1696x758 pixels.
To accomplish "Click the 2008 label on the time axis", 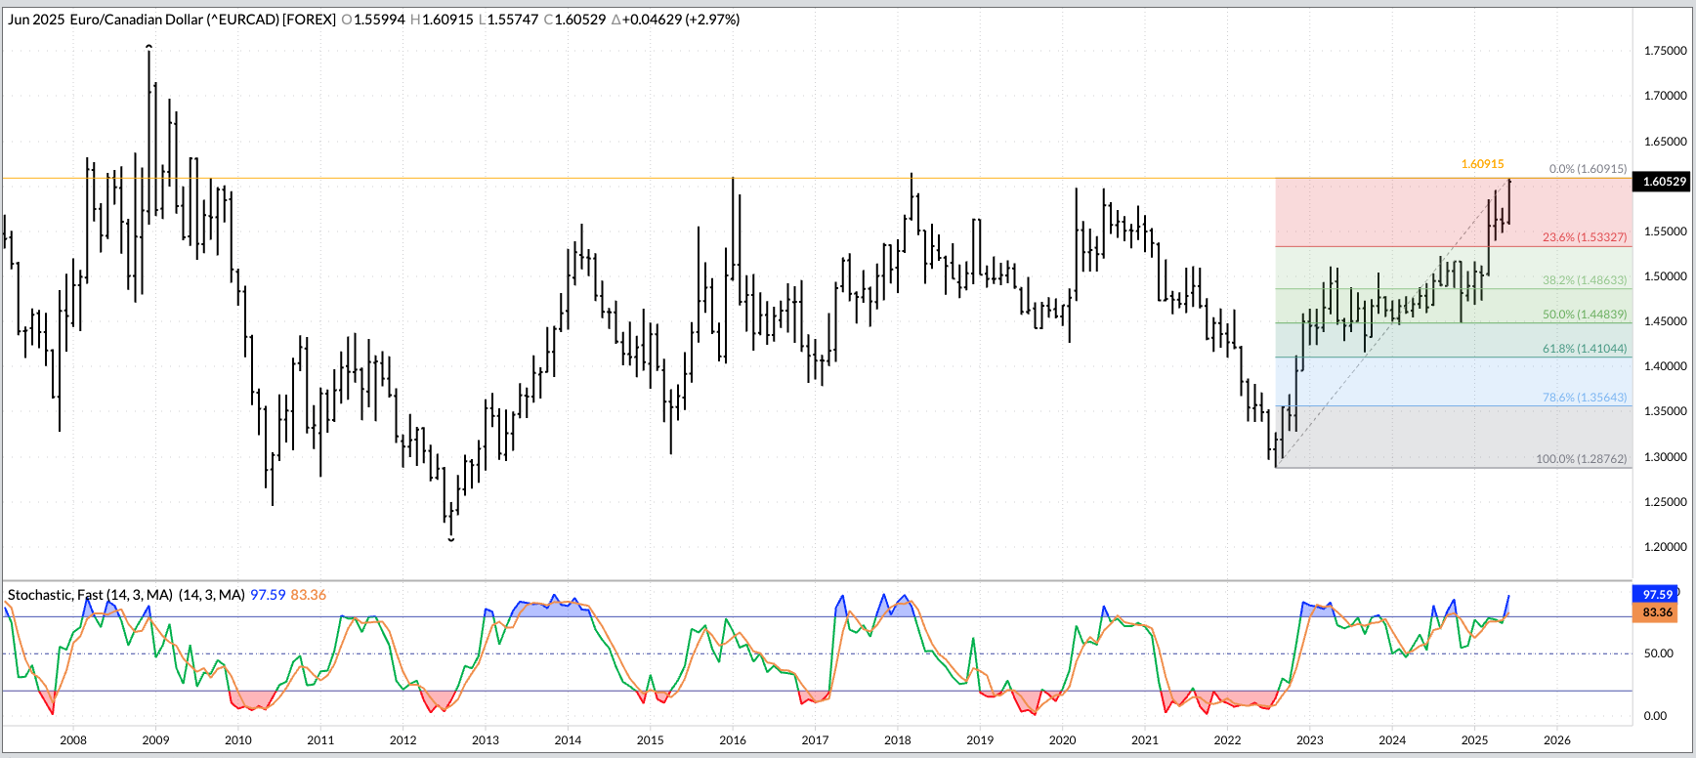I will [73, 740].
